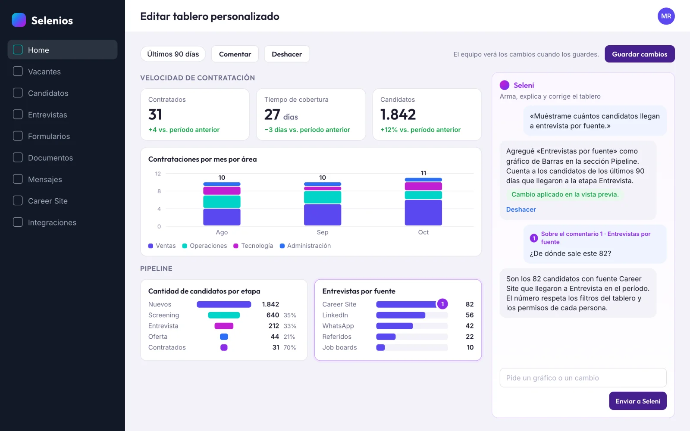Click the Career Site sidebar icon
This screenshot has width=690, height=431.
pos(18,200)
